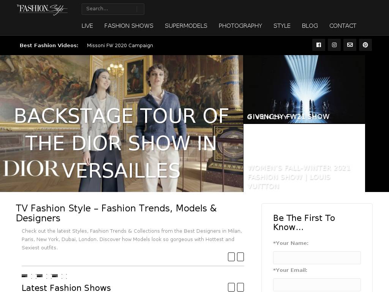389x292 pixels.
Task: Open the Facebook social icon
Action: [319, 45]
